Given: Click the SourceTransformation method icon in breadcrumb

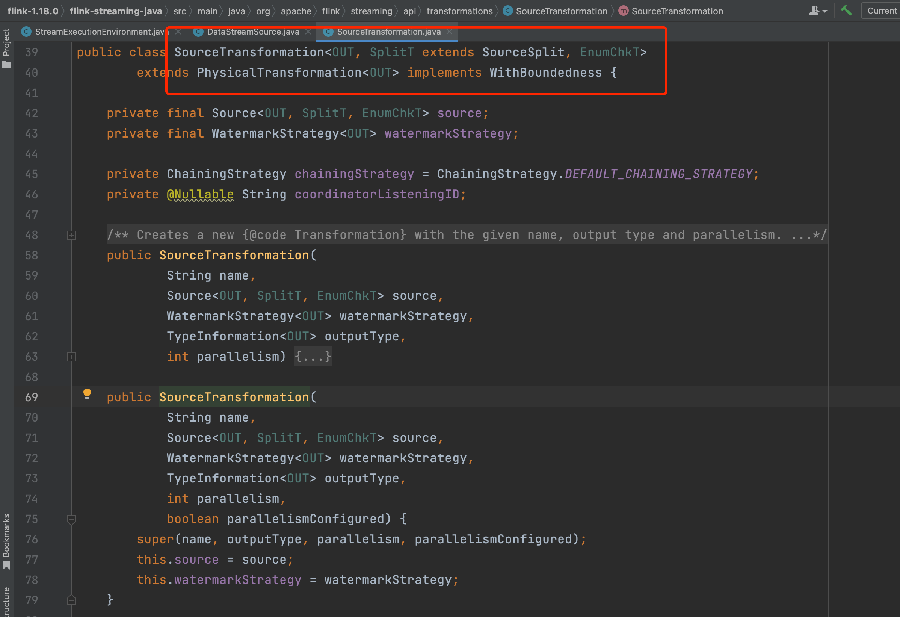Looking at the screenshot, I should click(623, 11).
